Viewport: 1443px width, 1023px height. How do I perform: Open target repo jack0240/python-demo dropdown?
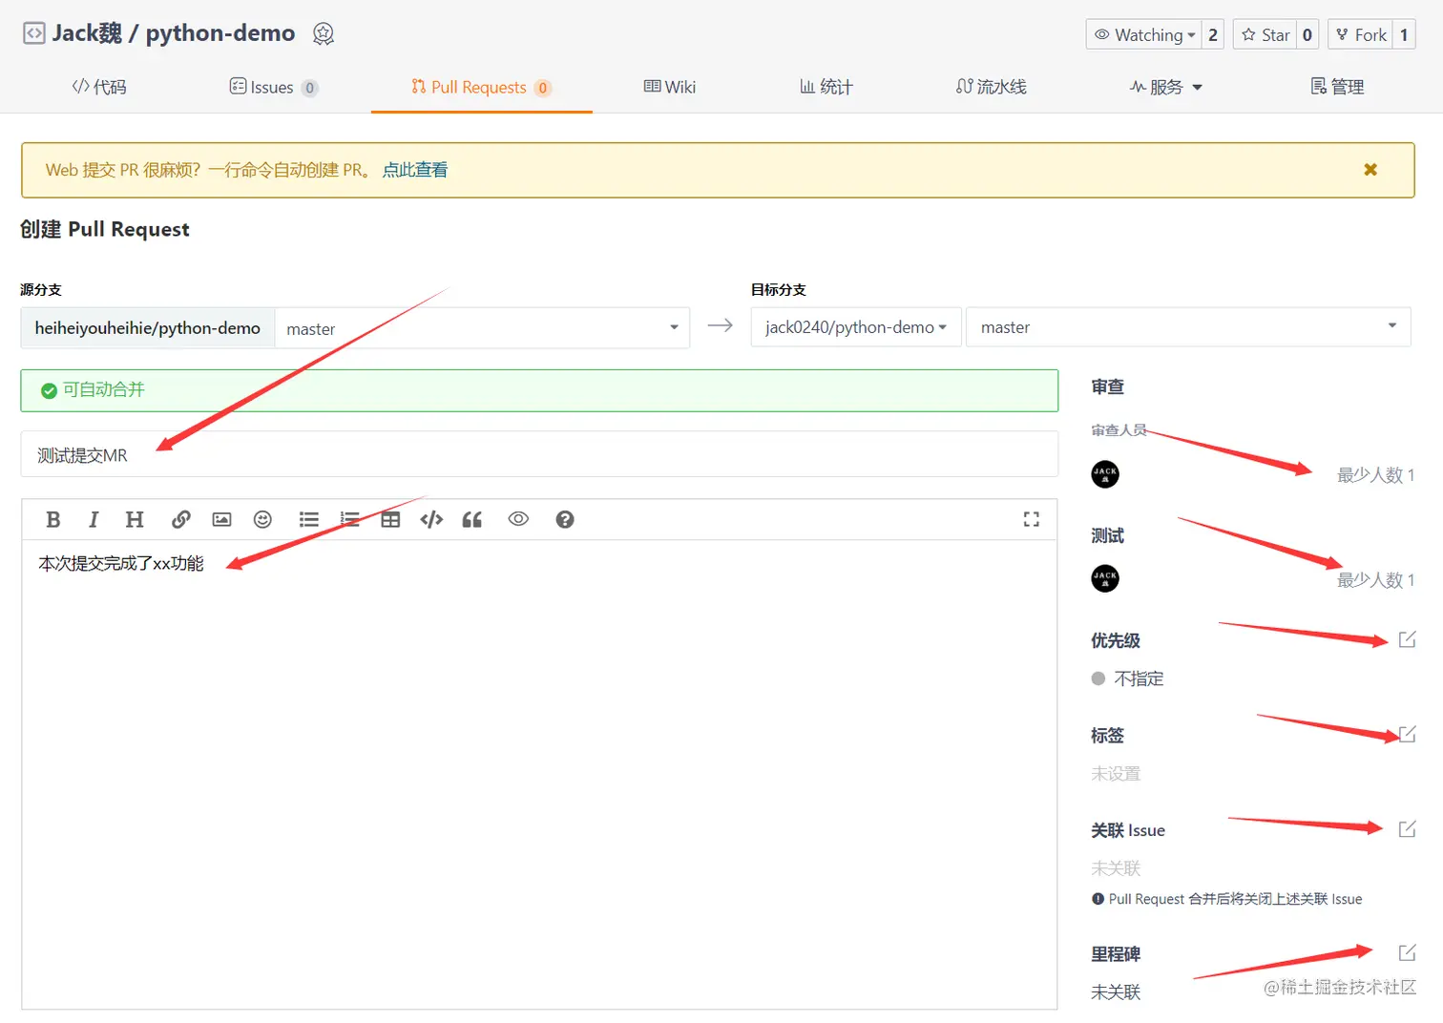point(856,327)
